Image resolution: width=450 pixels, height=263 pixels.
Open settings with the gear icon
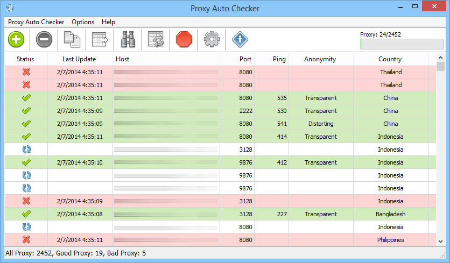[212, 39]
